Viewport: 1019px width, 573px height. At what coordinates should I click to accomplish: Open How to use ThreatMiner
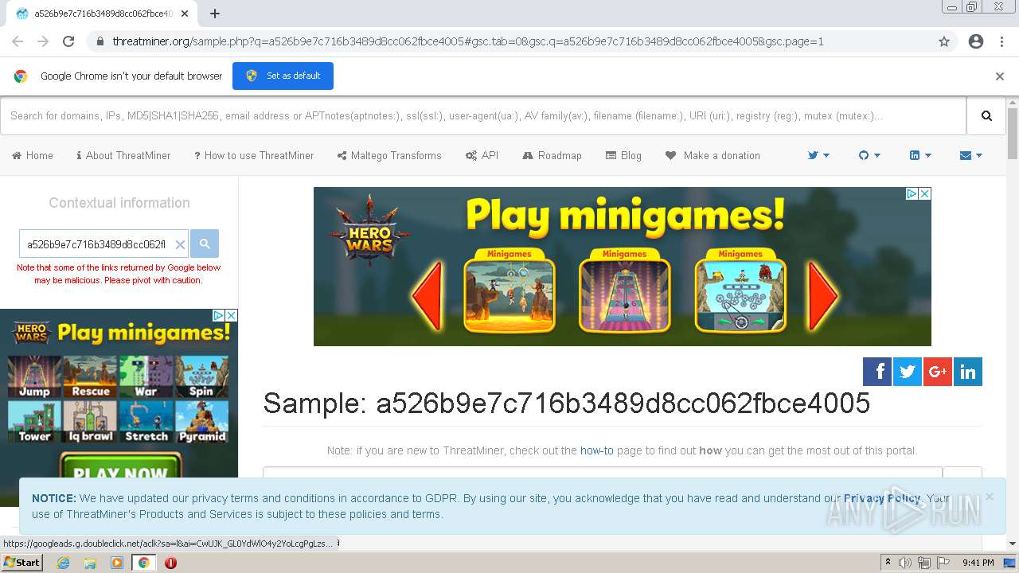point(254,155)
